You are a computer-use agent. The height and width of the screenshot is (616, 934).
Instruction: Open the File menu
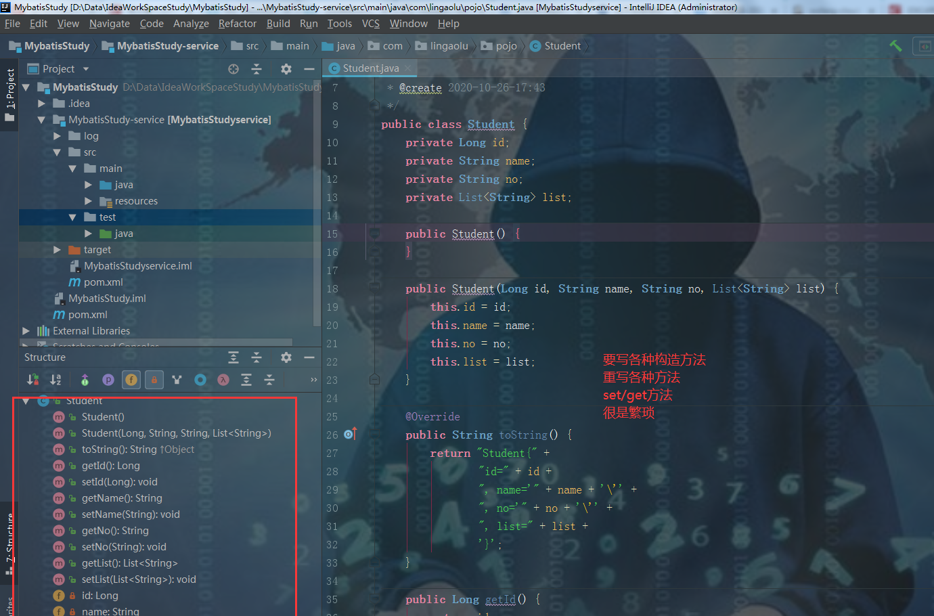[12, 24]
